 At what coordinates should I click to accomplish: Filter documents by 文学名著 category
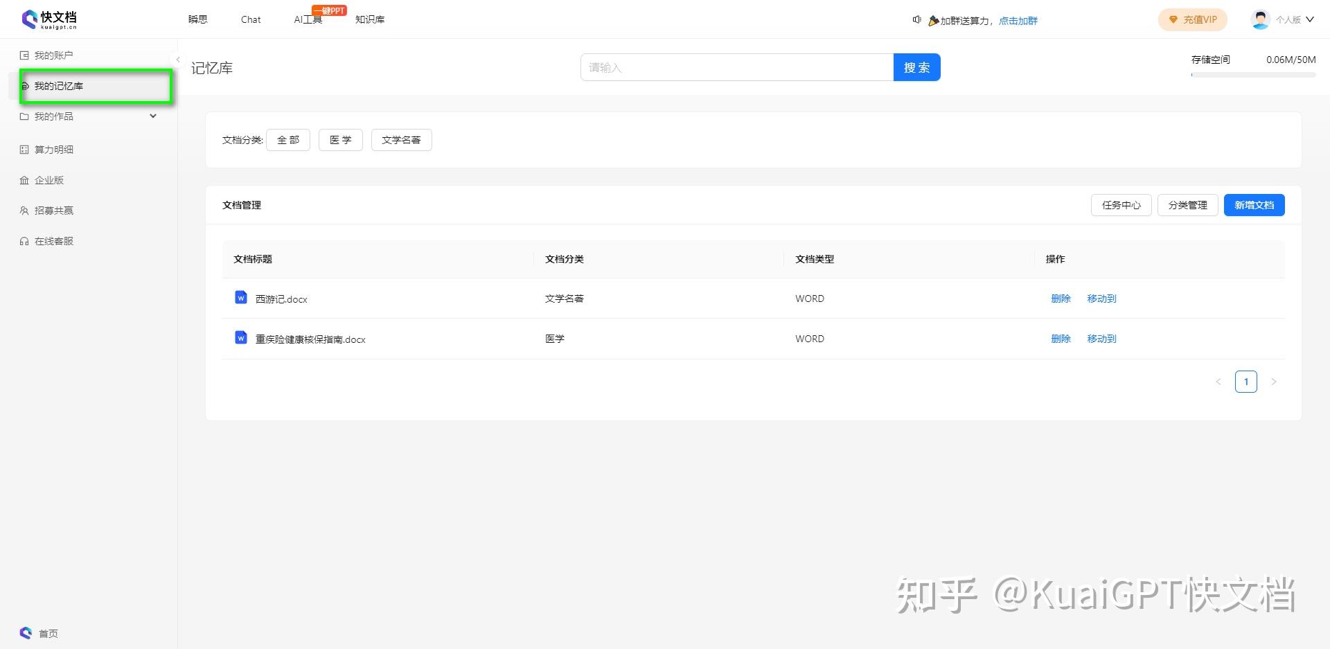[x=402, y=140]
